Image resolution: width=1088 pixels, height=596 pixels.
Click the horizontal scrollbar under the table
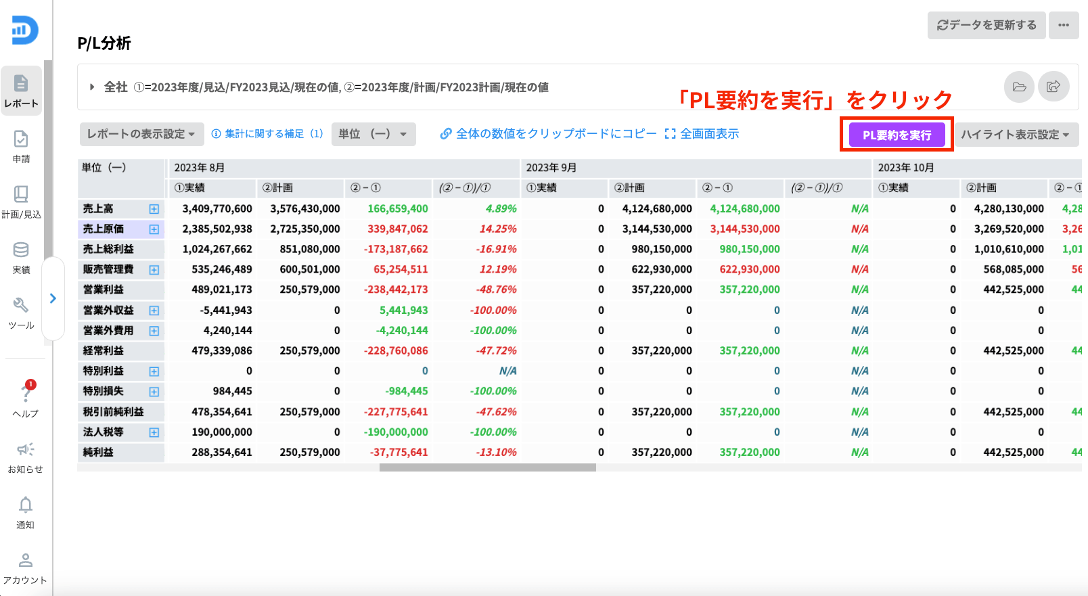[487, 467]
